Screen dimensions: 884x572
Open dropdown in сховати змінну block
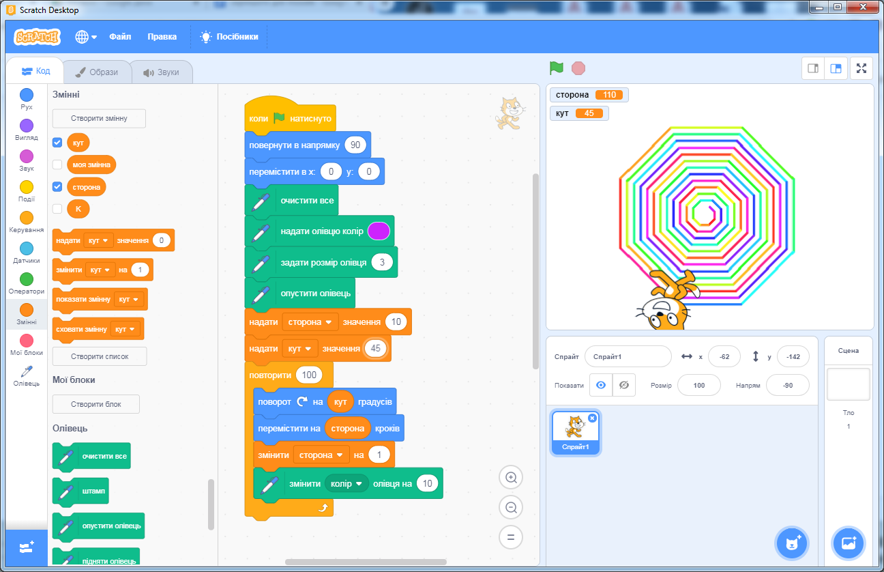[x=126, y=329]
